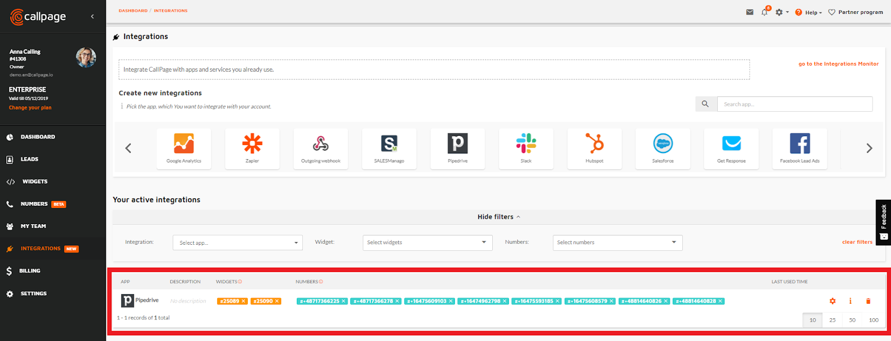This screenshot has width=891, height=341.
Task: Collapse the sidebar with the chevron
Action: [92, 16]
